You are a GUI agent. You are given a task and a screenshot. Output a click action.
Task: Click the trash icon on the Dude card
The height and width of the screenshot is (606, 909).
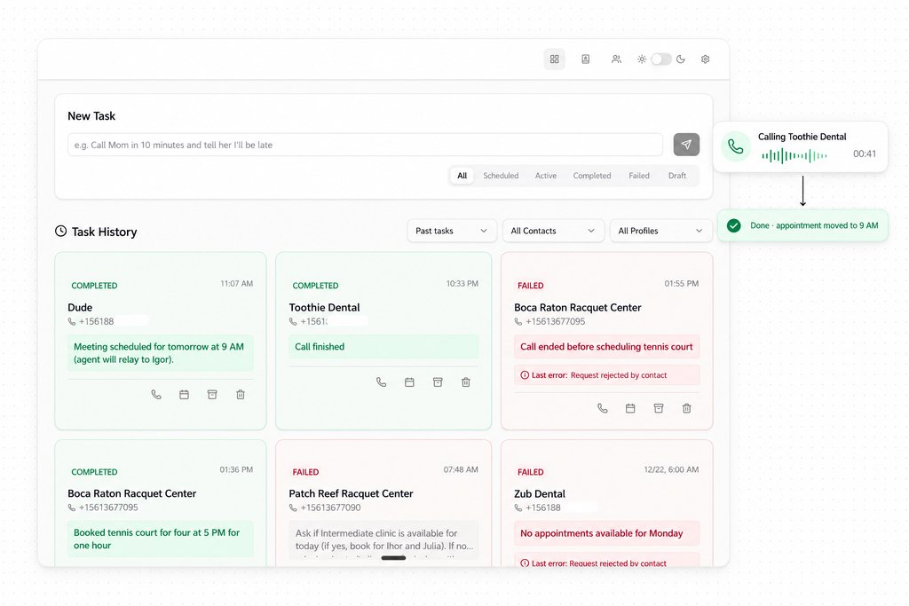(241, 395)
